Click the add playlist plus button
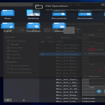Viewport: 105px width, 105px height. [x=8, y=100]
